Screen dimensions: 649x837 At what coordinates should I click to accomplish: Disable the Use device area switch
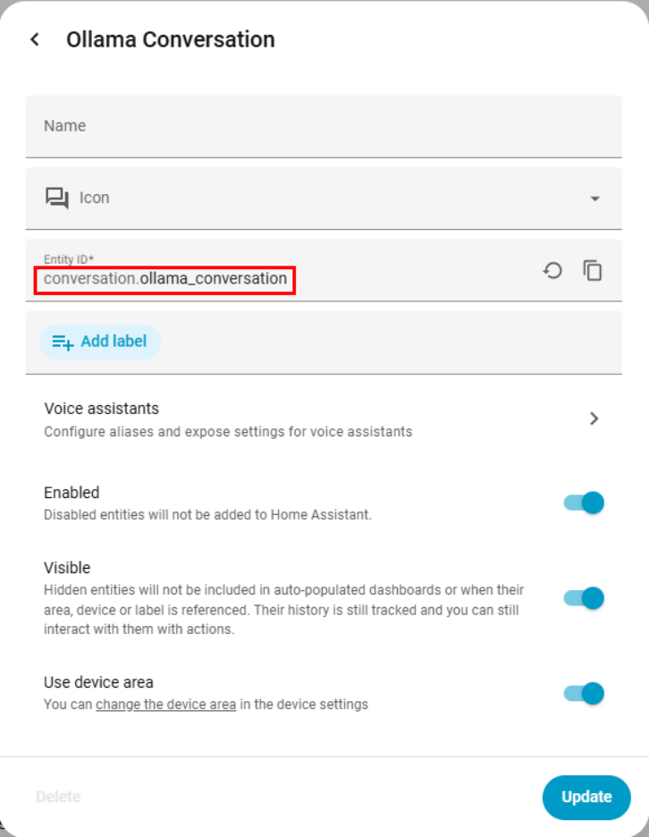(x=585, y=693)
